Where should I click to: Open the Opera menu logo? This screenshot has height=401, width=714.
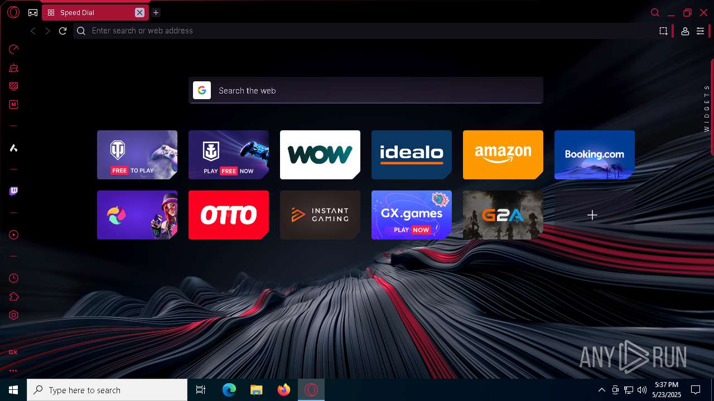pyautogui.click(x=13, y=12)
